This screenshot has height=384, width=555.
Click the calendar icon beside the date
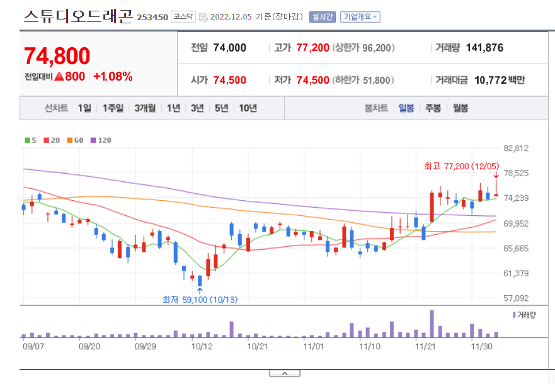(x=203, y=17)
